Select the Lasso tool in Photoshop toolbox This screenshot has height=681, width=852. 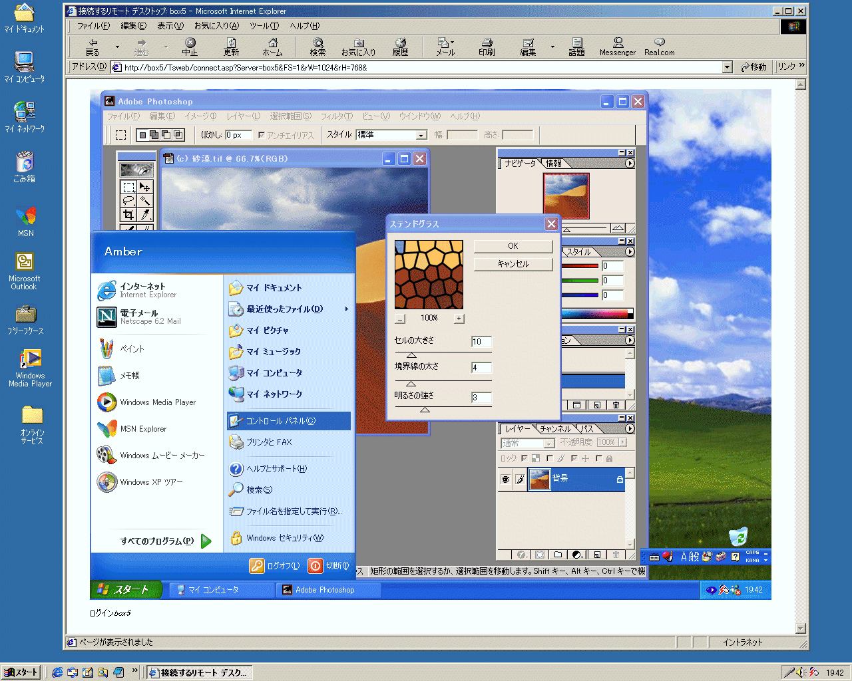point(129,201)
